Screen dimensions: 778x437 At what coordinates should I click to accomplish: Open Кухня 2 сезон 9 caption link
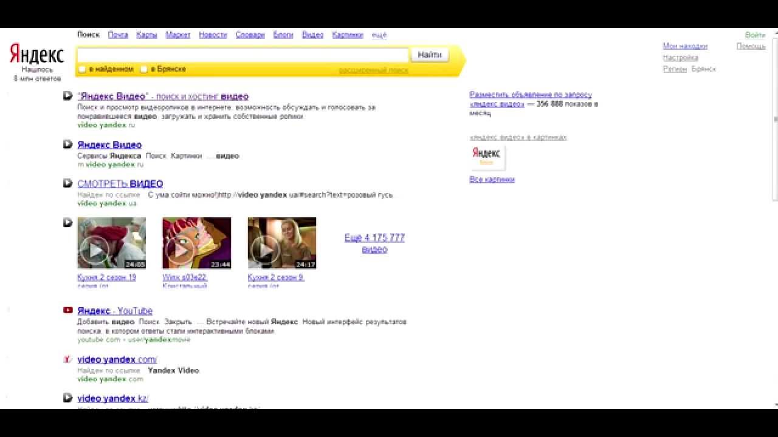276,277
